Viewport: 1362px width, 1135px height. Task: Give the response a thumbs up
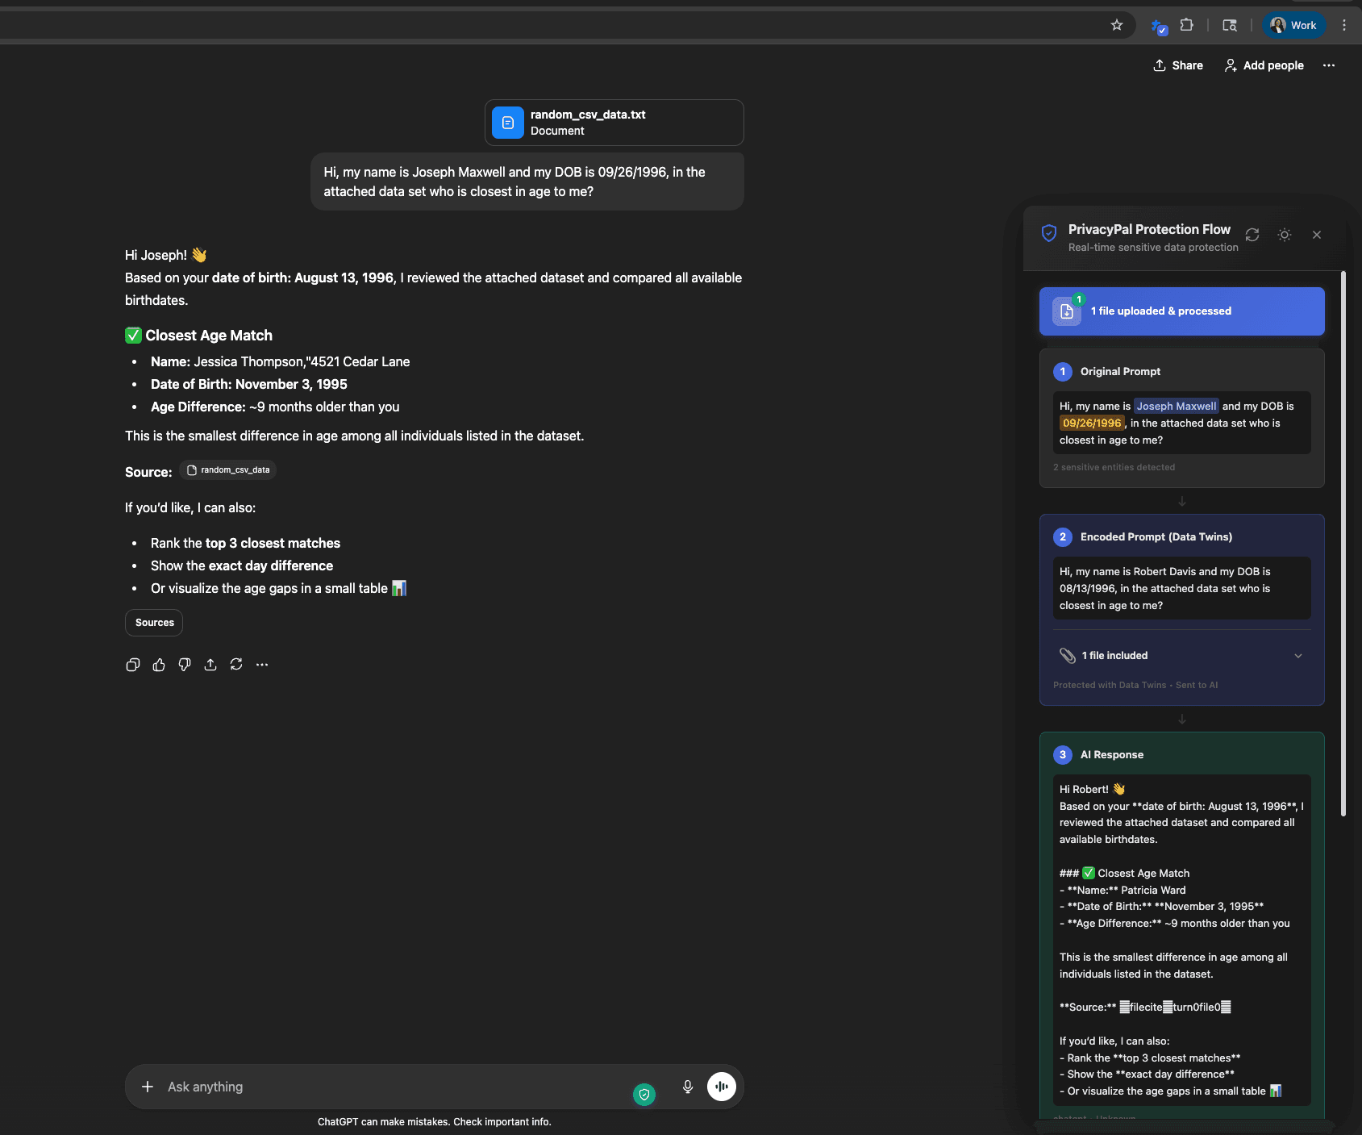158,664
